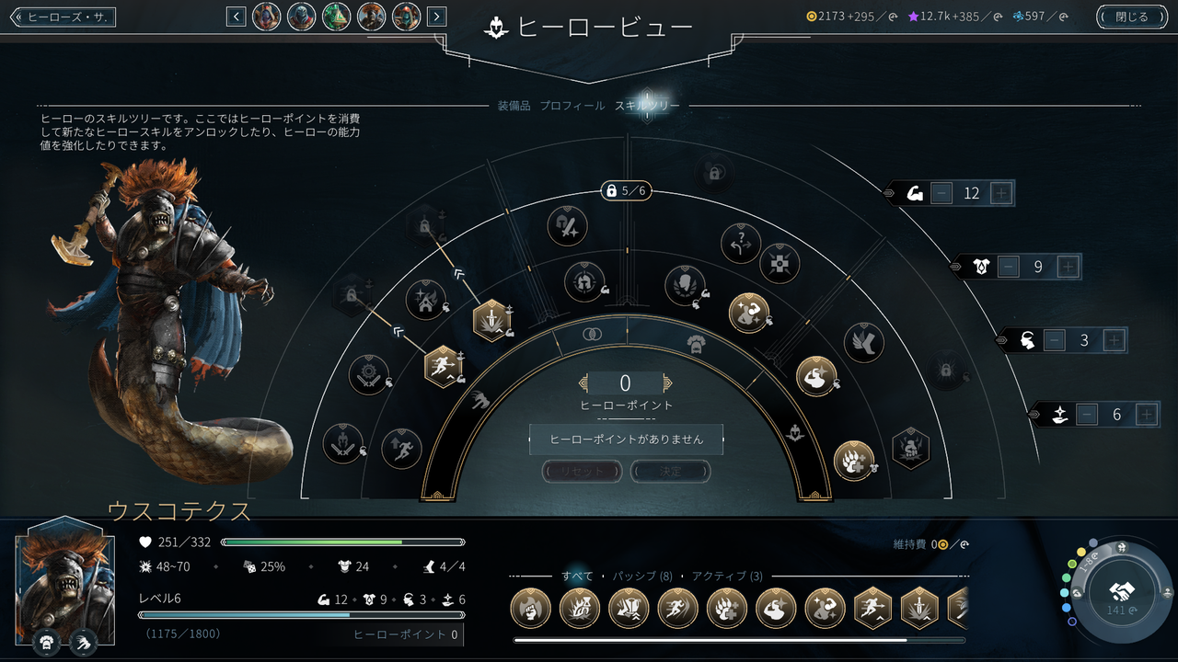1178x662 pixels.
Task: Click the level experience progress bar
Action: click(301, 615)
